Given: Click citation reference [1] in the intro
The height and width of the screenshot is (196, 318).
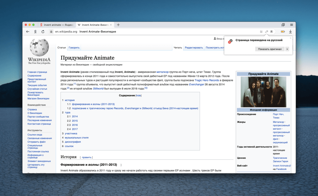Looking at the screenshot, I should coord(75,84).
